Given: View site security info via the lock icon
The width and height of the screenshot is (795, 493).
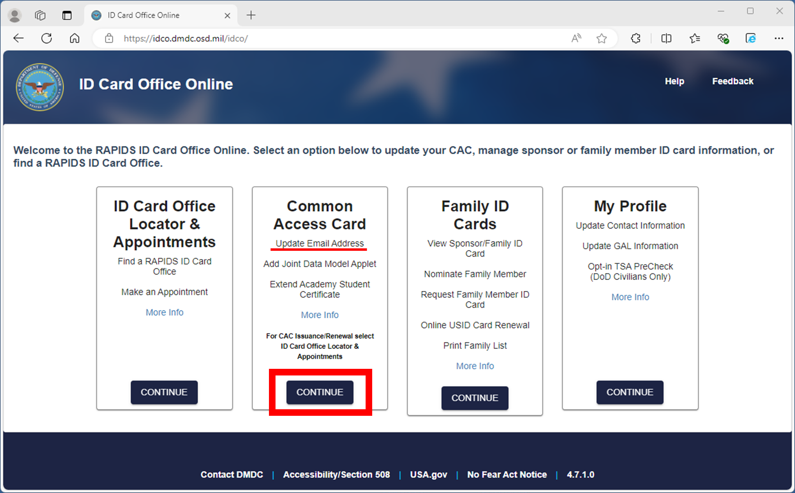Looking at the screenshot, I should tap(109, 38).
